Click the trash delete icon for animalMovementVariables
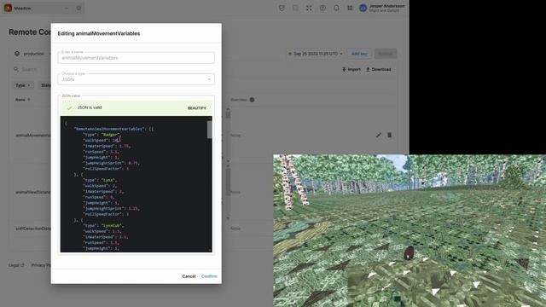Image resolution: width=546 pixels, height=307 pixels. point(389,135)
